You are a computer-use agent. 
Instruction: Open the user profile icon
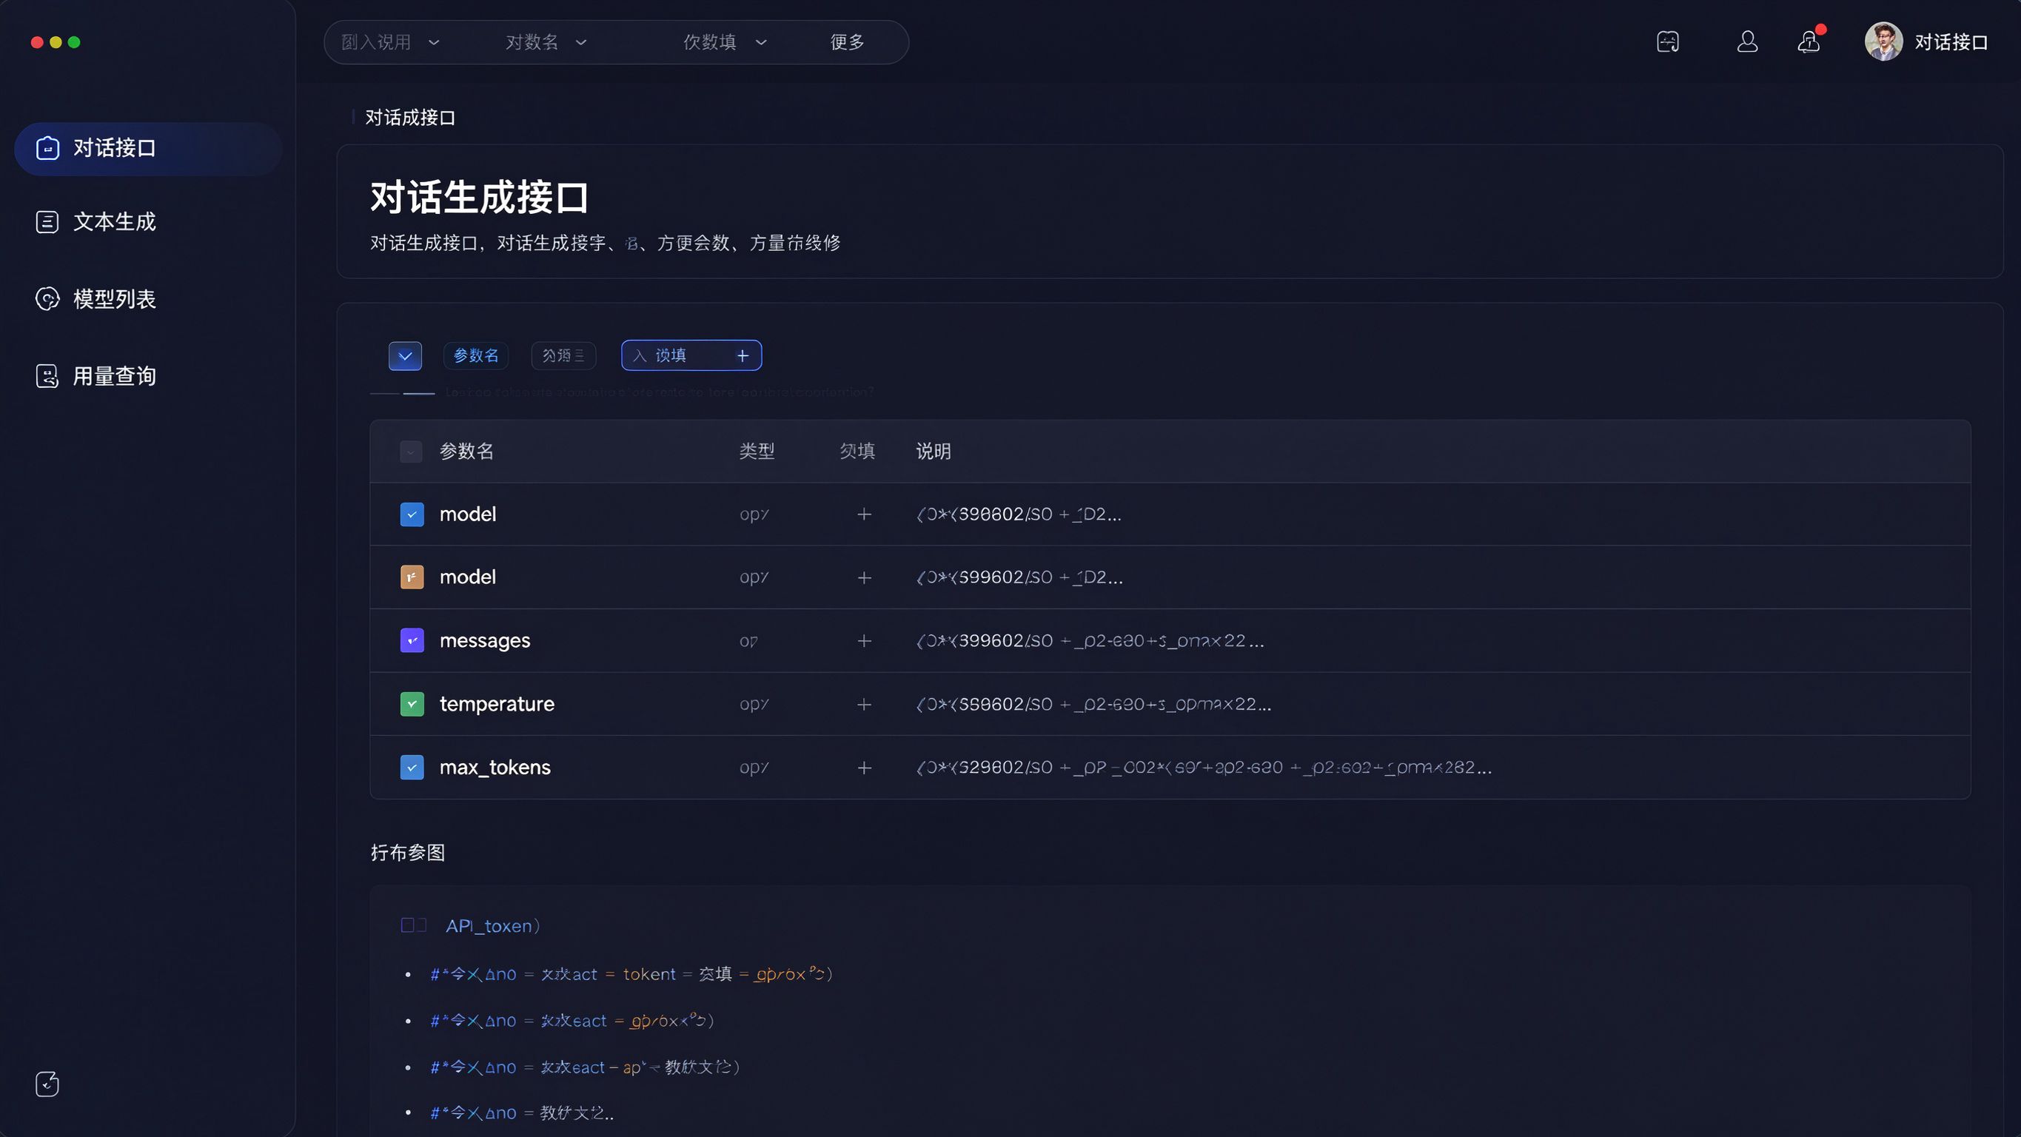pyautogui.click(x=1747, y=41)
